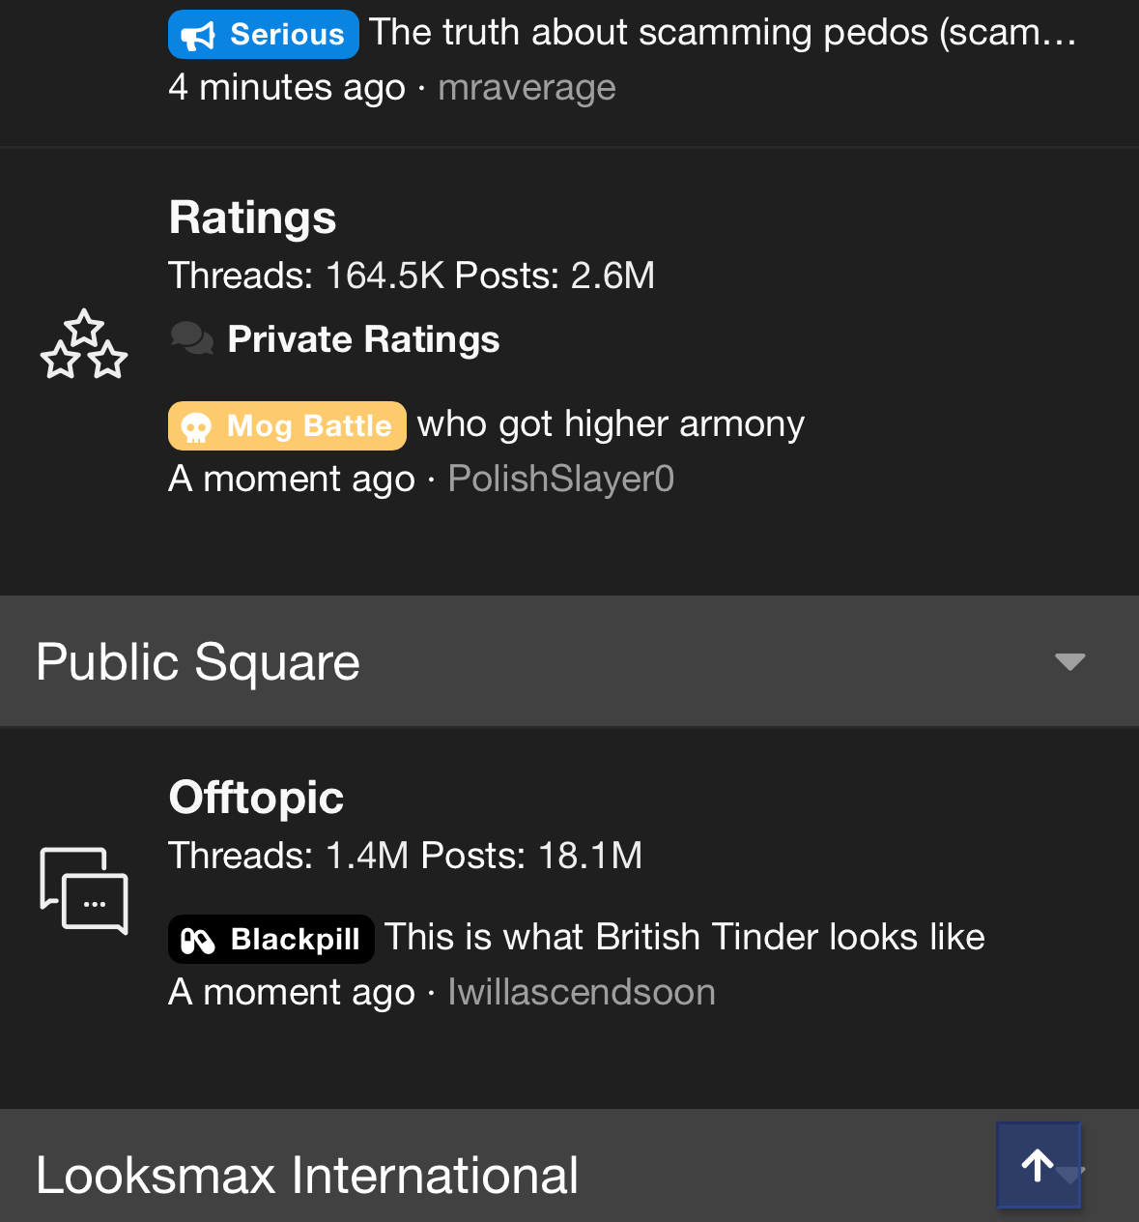The width and height of the screenshot is (1139, 1222).
Task: Click the pill icon in Blackpill tag
Action: pyautogui.click(x=198, y=940)
